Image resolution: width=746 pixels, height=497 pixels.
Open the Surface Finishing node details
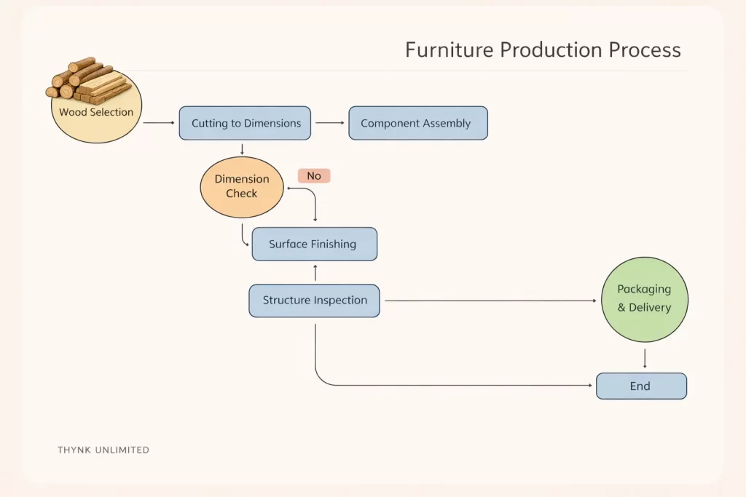(314, 244)
